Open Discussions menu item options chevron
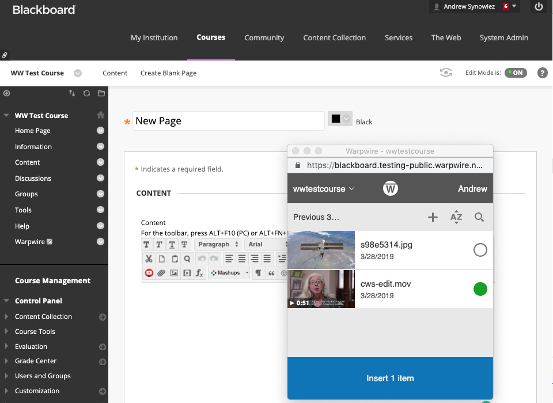Image resolution: width=553 pixels, height=403 pixels. tap(100, 178)
